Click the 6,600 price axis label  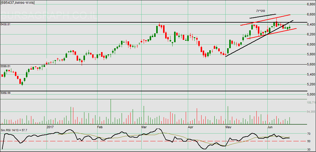(x=311, y=15)
